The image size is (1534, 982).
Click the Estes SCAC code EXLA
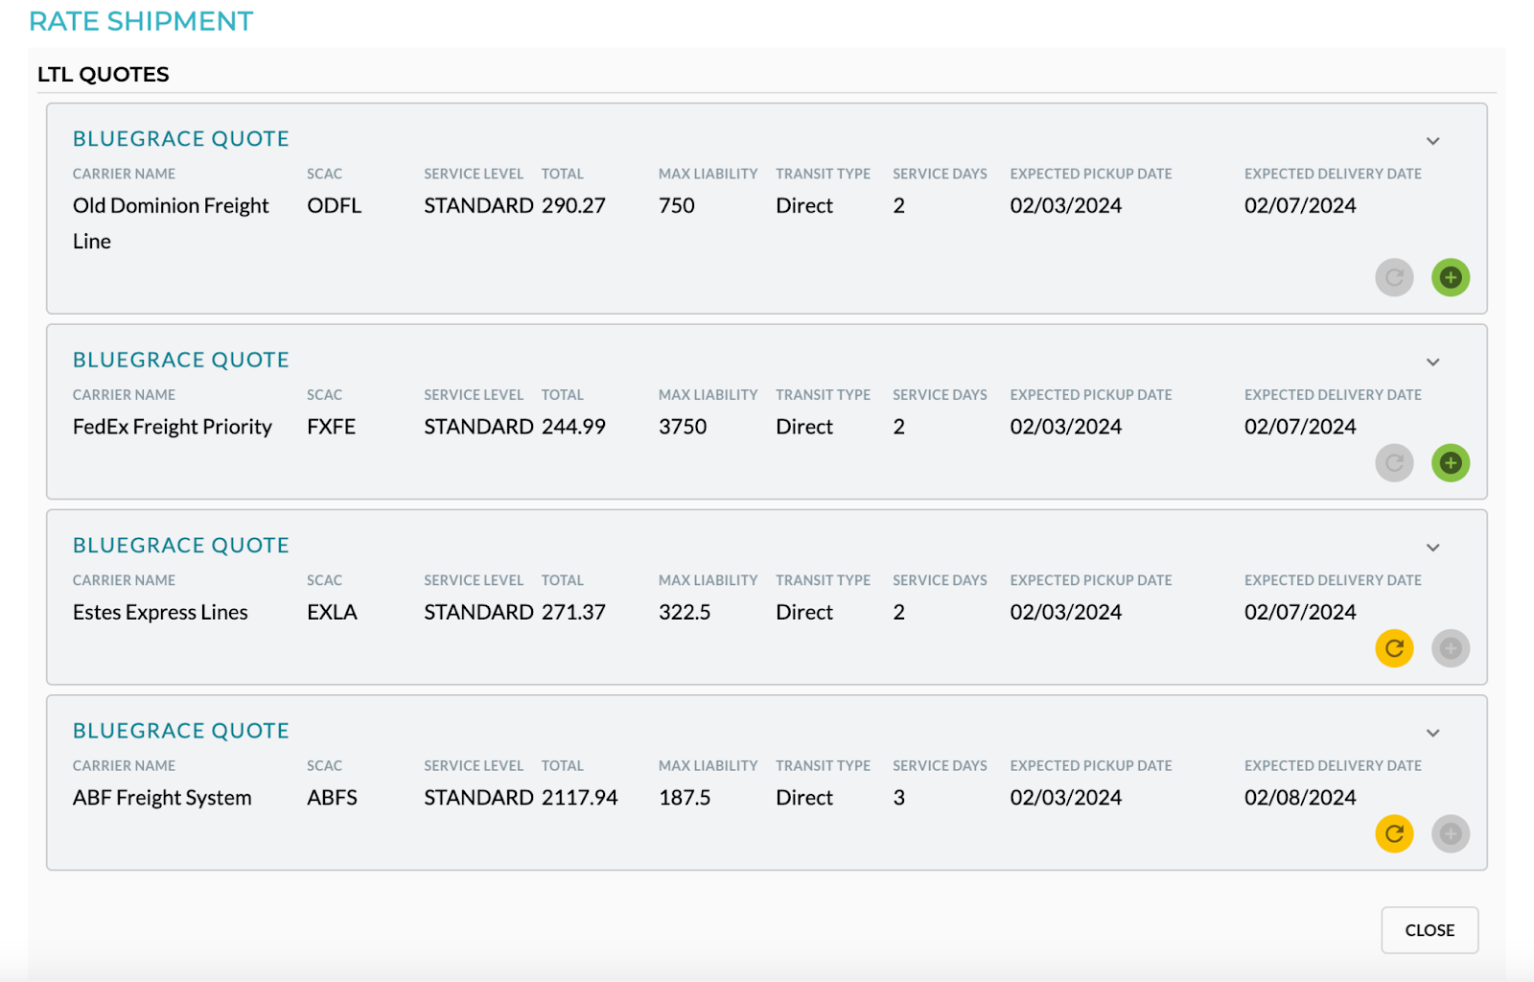[x=332, y=612]
